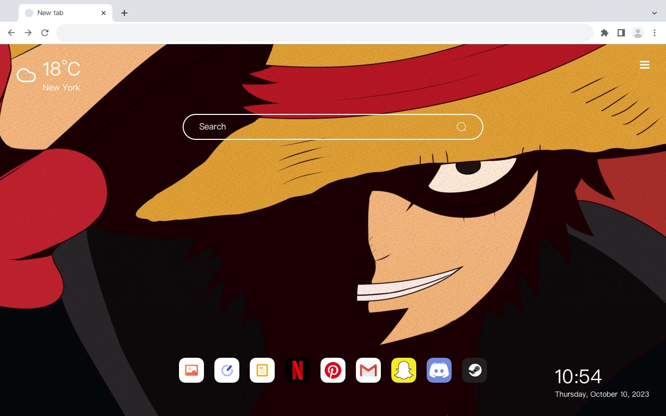
Task: Go back to the previous page
Action: click(11, 33)
